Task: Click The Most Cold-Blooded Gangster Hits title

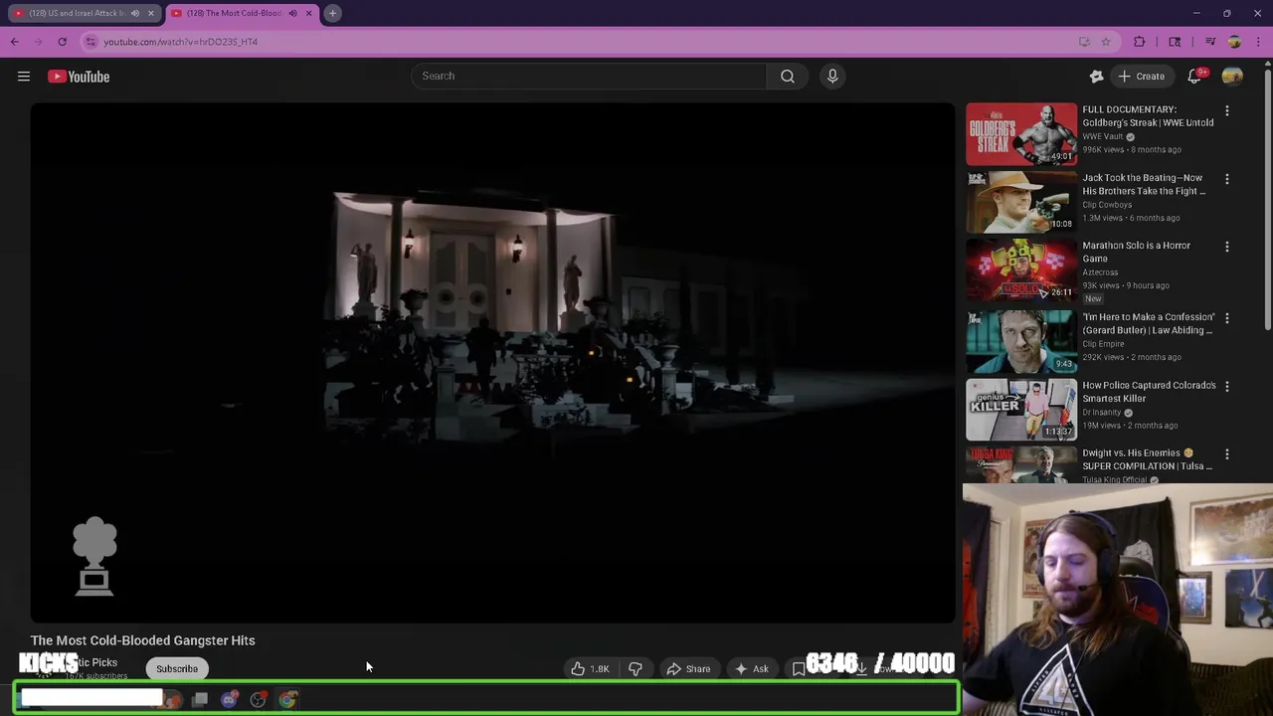Action: (143, 640)
